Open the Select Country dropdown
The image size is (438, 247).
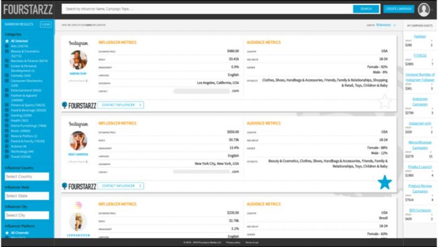tap(27, 177)
